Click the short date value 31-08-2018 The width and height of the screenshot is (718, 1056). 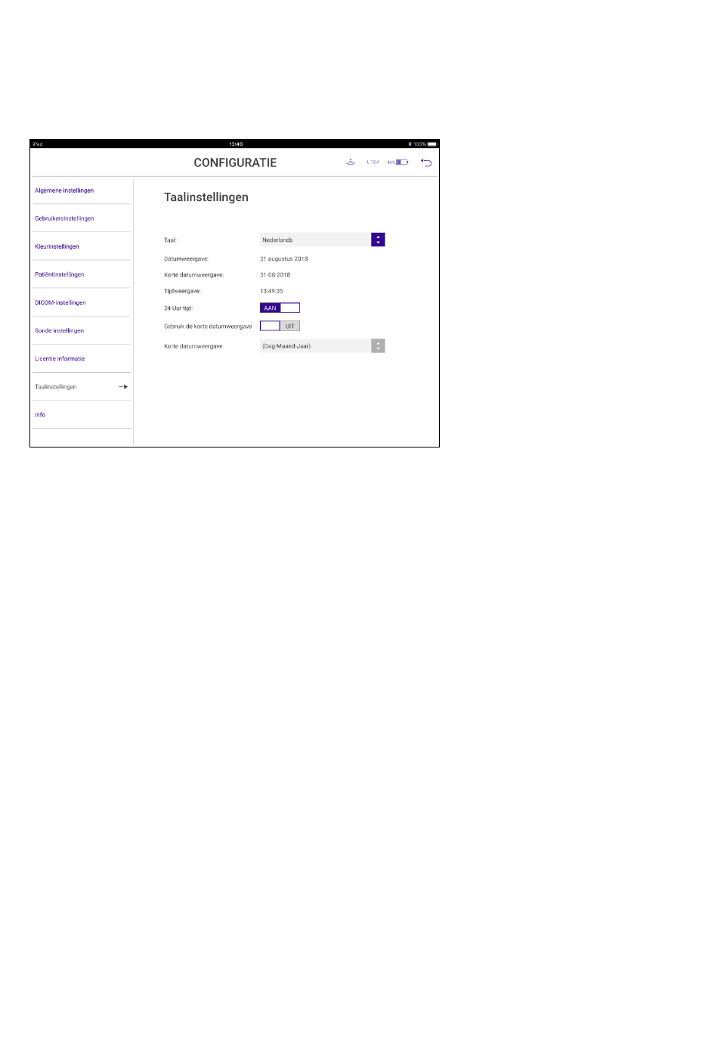tap(275, 274)
